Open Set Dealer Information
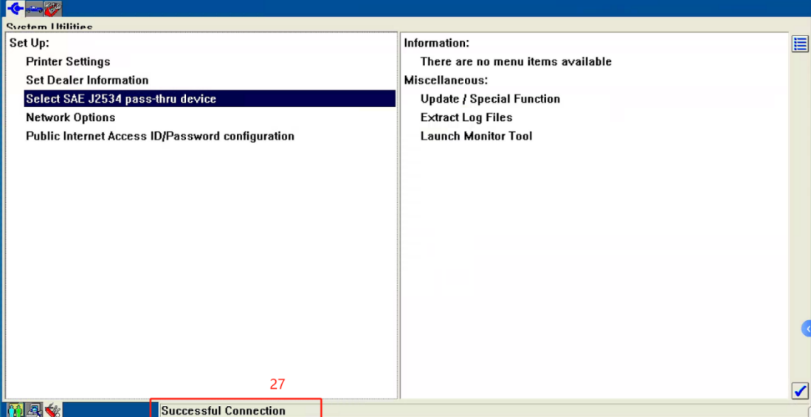Screen dimensions: 811x417 click(x=87, y=80)
